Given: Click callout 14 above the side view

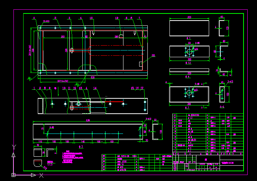Looking at the screenshot, I should (x=95, y=88).
